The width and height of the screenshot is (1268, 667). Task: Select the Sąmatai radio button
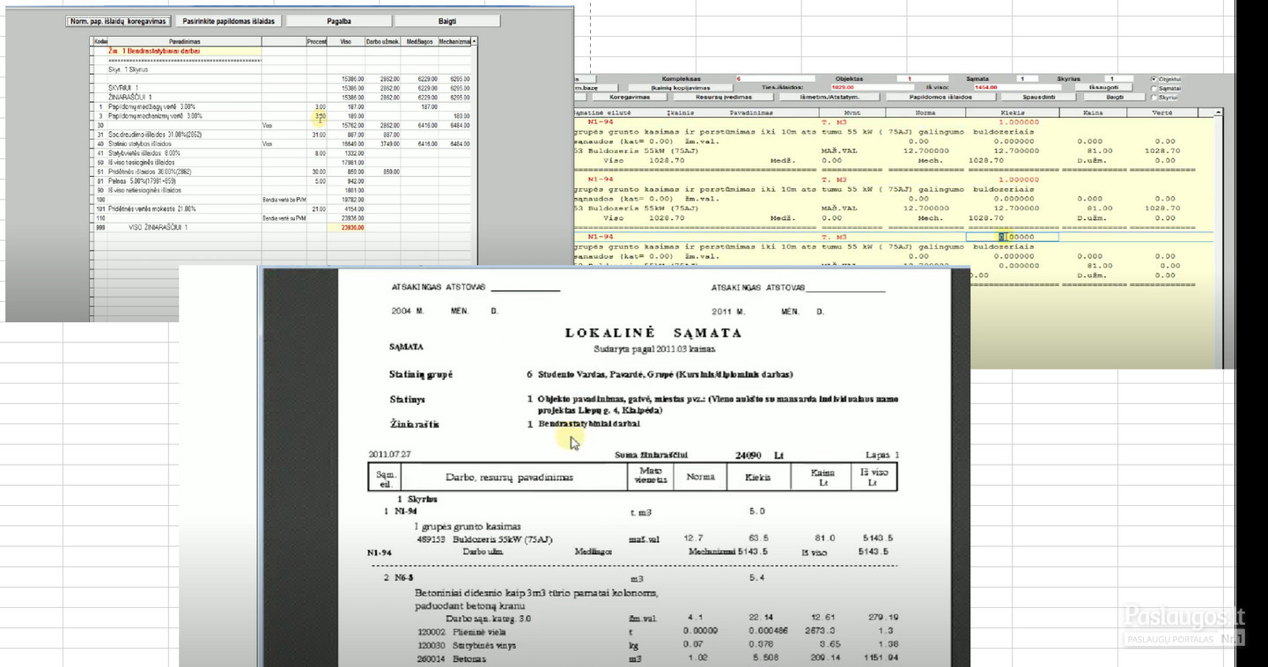click(1154, 88)
